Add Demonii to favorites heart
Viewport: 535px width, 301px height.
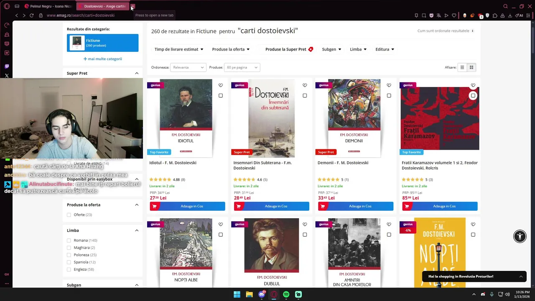pos(389,85)
